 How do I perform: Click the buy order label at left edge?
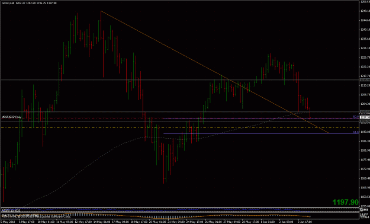[x=12, y=117]
